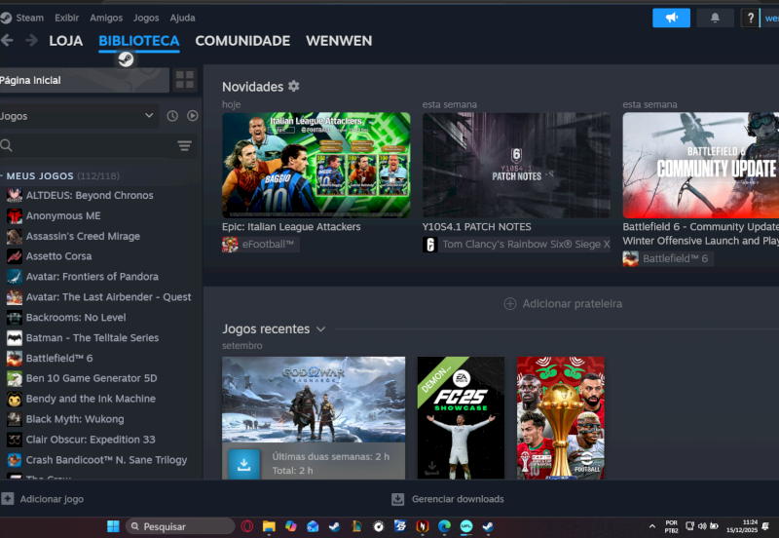This screenshot has height=538, width=779.
Task: Show hidden system tray icons
Action: pyautogui.click(x=651, y=526)
